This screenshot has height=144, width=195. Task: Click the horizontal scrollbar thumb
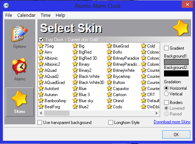tap(57, 113)
